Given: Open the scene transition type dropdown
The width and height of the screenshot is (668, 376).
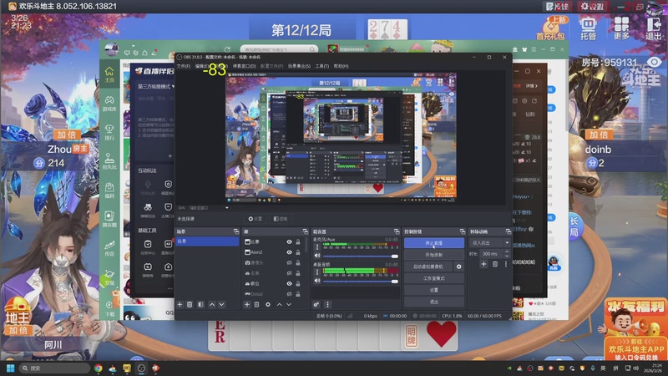Looking at the screenshot, I should click(x=489, y=243).
